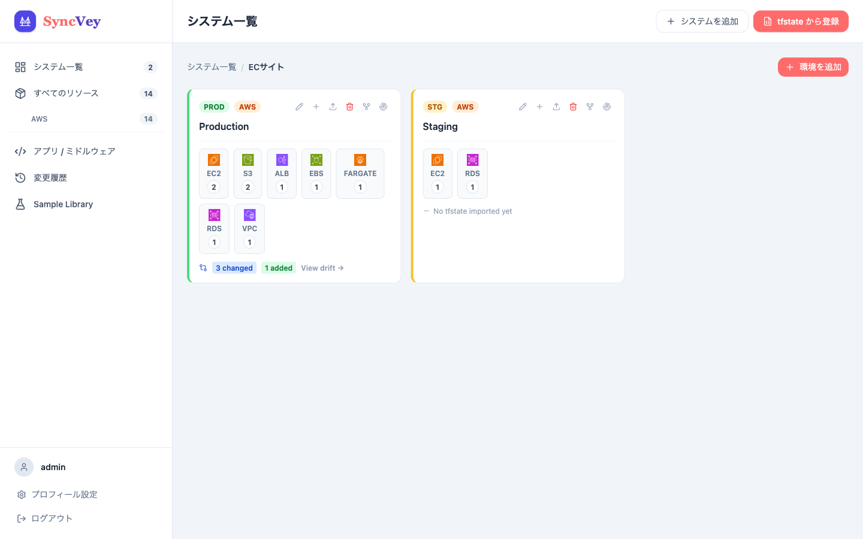
Task: Open the EC2 resource tile in Production
Action: pyautogui.click(x=214, y=174)
